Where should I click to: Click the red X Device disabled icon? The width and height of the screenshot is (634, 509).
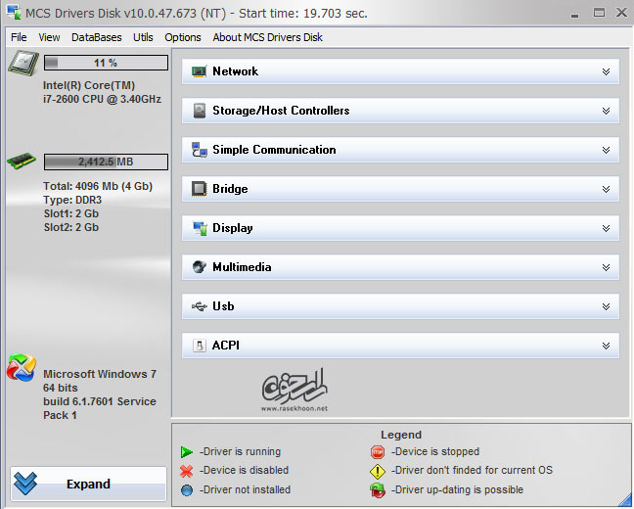(x=187, y=471)
